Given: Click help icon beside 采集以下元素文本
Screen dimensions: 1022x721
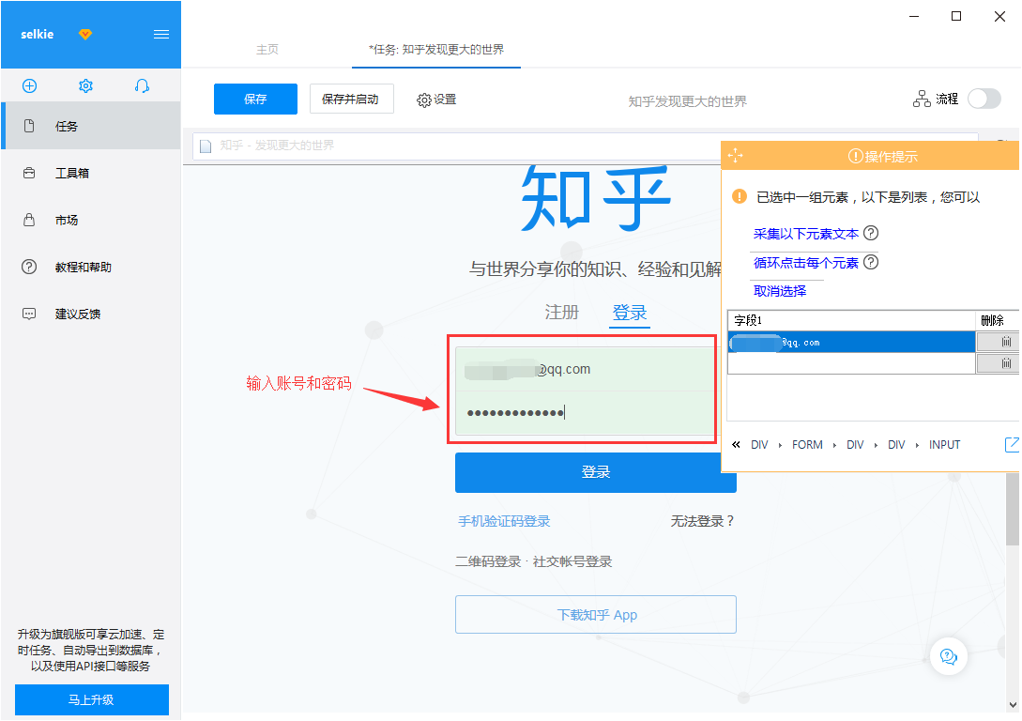Looking at the screenshot, I should point(871,233).
